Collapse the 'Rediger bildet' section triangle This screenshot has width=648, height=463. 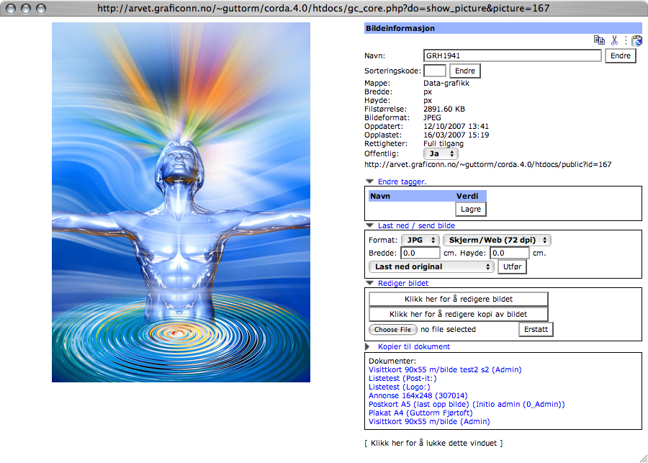tap(369, 283)
